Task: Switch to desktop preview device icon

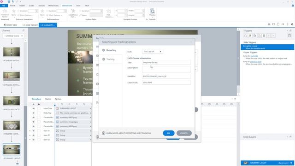Action: click(269, 24)
